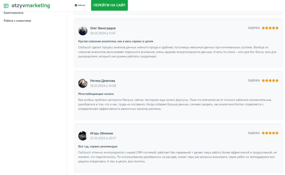This screenshot has height=175, width=285.
Task: Open the Криптовалюта sidebar category
Action: coord(13,13)
